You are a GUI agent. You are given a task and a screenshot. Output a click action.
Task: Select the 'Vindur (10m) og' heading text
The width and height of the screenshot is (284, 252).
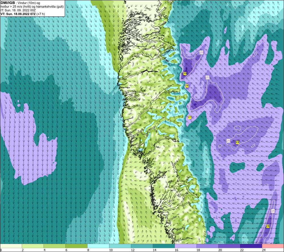pos(29,3)
